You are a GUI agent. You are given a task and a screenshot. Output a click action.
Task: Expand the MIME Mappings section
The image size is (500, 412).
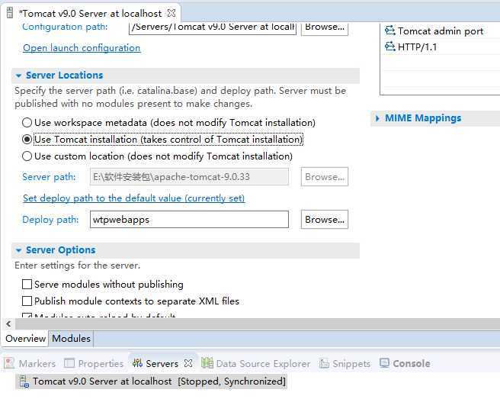pos(377,118)
